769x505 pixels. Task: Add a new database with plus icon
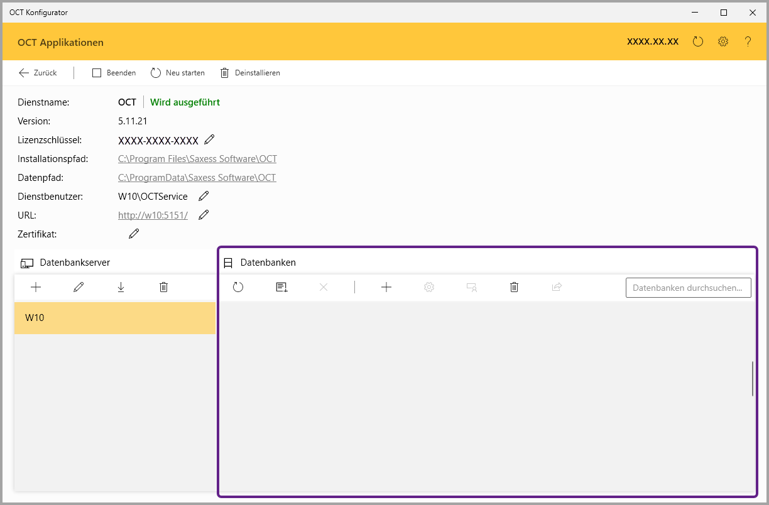click(386, 287)
